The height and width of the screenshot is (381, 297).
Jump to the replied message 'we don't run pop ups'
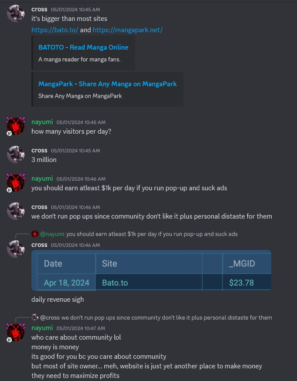point(167,317)
